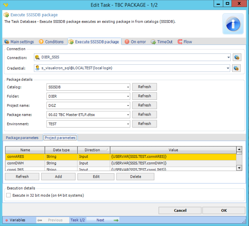The width and height of the screenshot is (249, 226).
Task: Open the TimeOut tab
Action: tap(162, 42)
